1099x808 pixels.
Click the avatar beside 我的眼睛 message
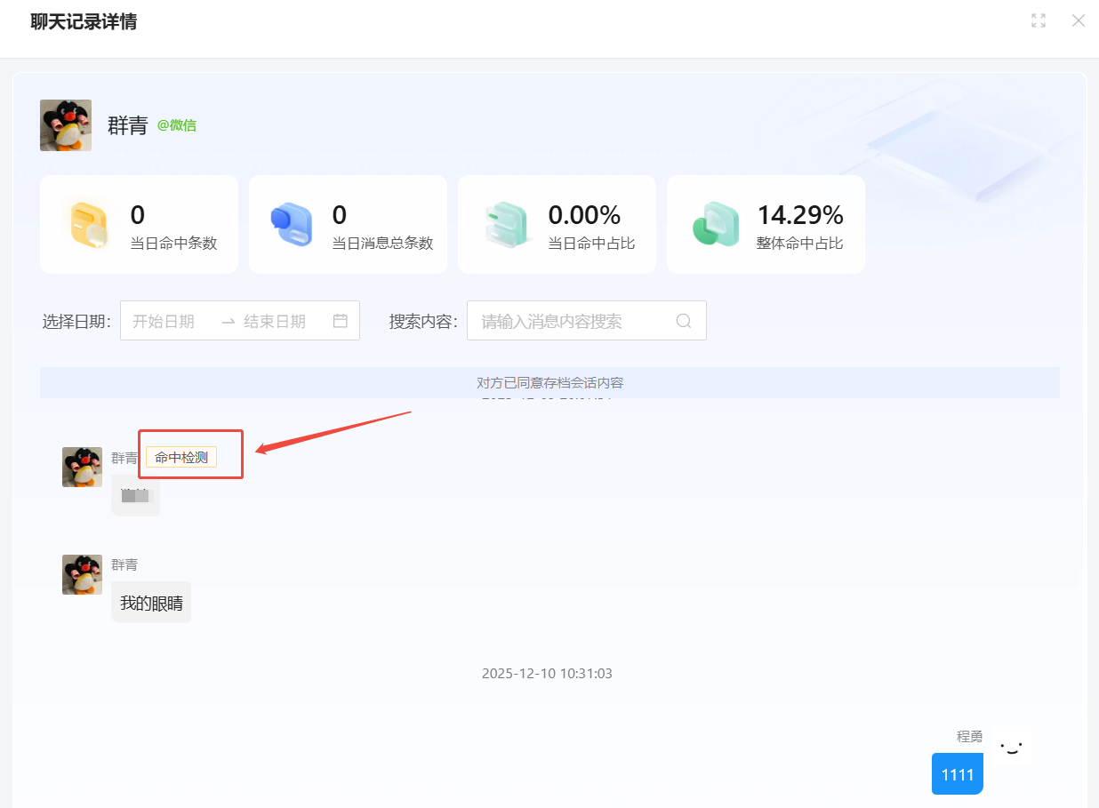82,574
